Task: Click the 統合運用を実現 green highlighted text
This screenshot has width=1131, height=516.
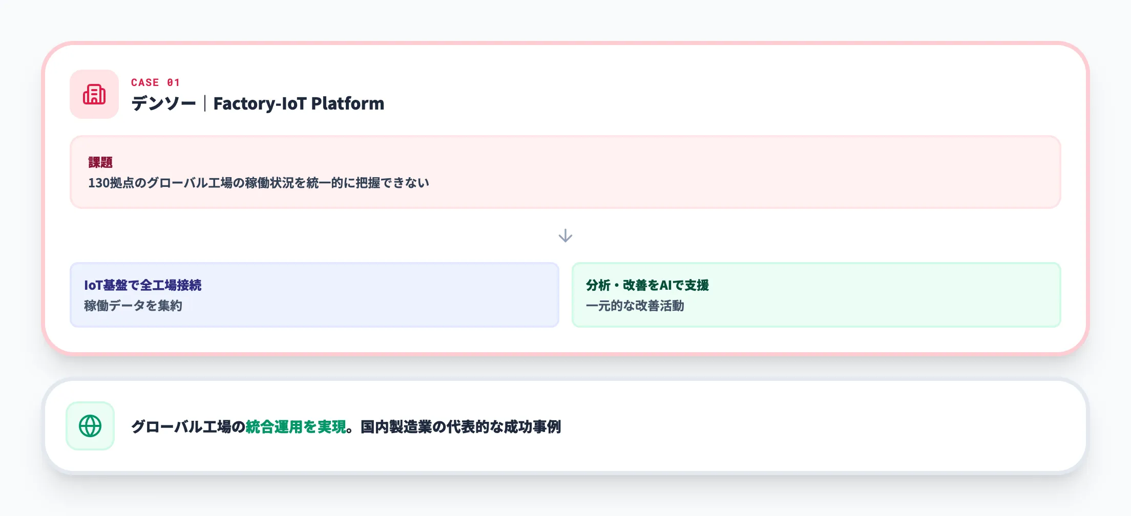Action: coord(296,425)
